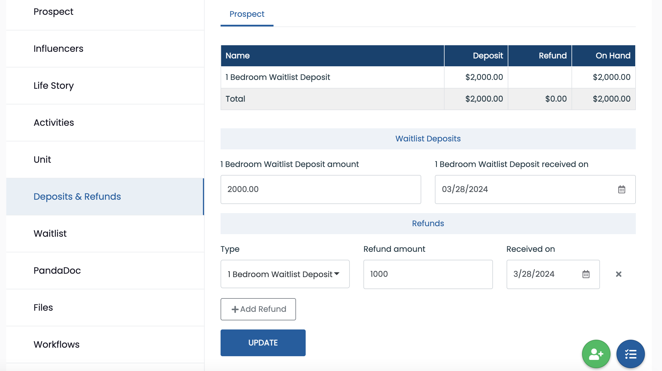The height and width of the screenshot is (371, 662).
Task: Expand the refund Type dropdown
Action: click(285, 274)
